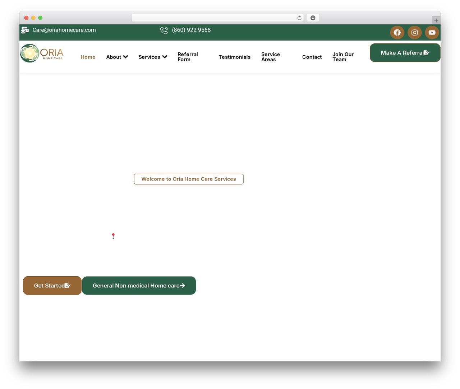This screenshot has height=389, width=460.
Task: Expand the About dropdown arrow
Action: (125, 57)
